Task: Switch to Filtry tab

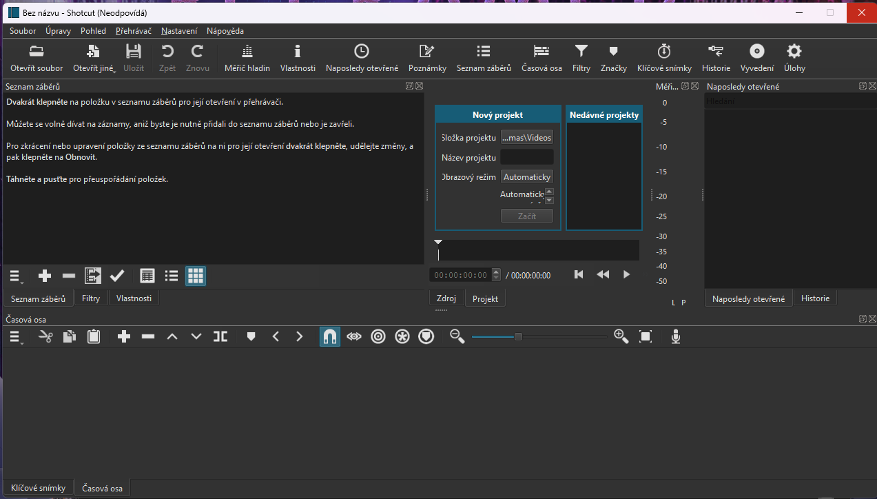Action: [x=91, y=298]
